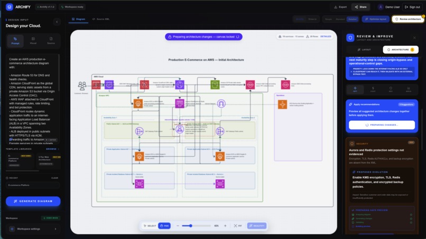Open the E-commerce Platform template card

[20, 160]
